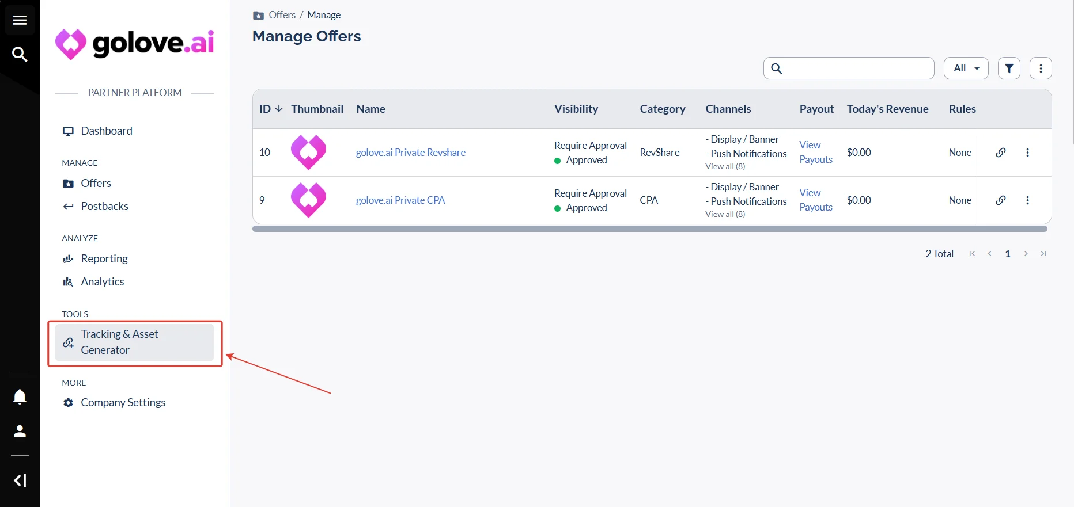The image size is (1074, 507).
Task: Open the table options kebab button
Action: tap(1041, 68)
